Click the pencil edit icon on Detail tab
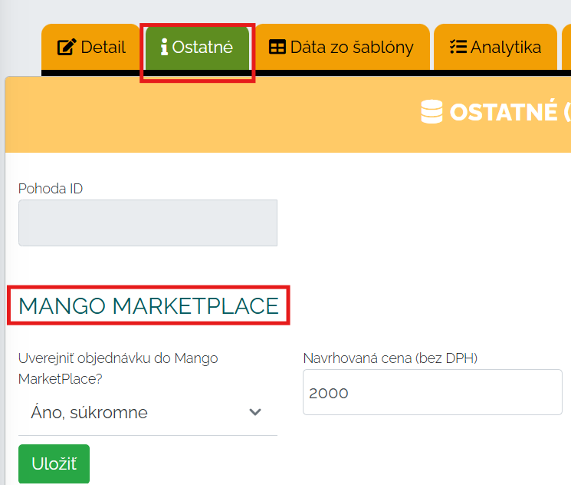Image resolution: width=571 pixels, height=485 pixels. [67, 48]
